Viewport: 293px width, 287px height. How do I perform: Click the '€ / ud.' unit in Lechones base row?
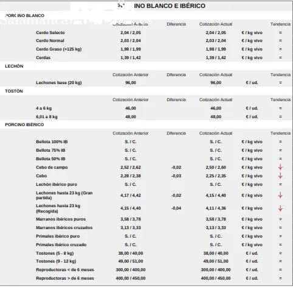(252, 83)
